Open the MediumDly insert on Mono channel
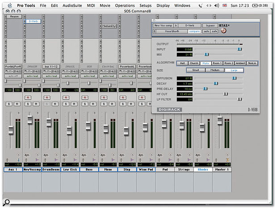The image size is (277, 209). (109, 26)
